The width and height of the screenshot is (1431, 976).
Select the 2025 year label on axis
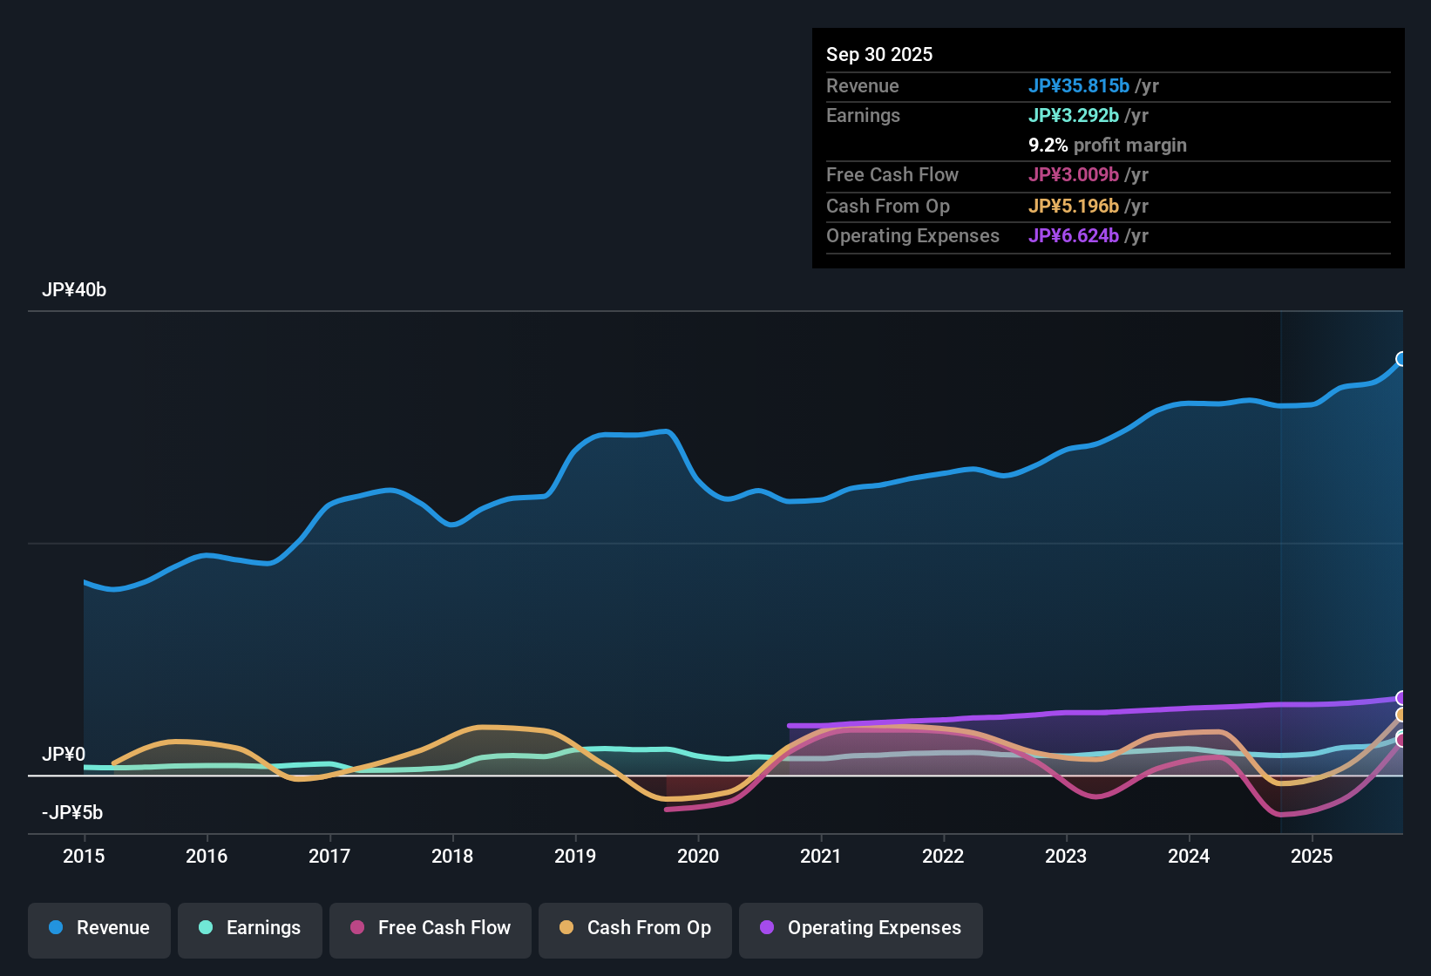(x=1312, y=857)
